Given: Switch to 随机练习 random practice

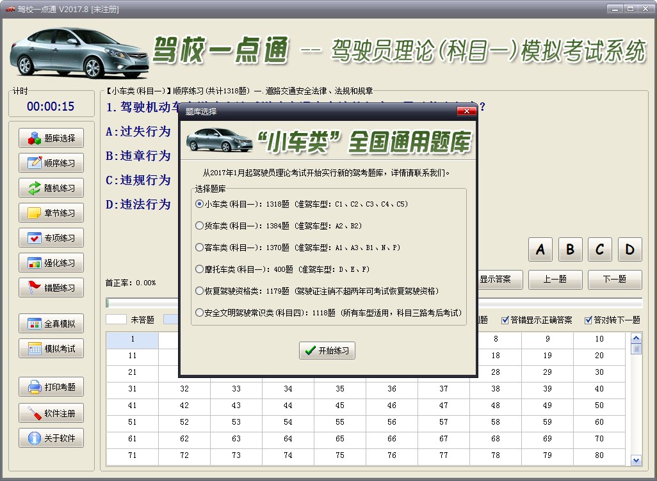Looking at the screenshot, I should (x=51, y=187).
